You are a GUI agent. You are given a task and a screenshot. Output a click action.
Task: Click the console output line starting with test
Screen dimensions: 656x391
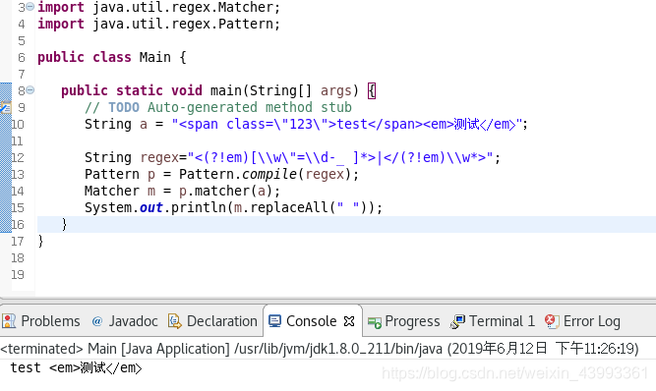(76, 368)
